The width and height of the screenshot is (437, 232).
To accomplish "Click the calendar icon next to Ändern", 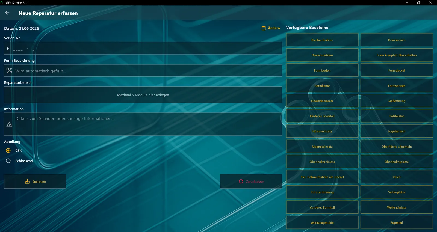I will click(264, 28).
